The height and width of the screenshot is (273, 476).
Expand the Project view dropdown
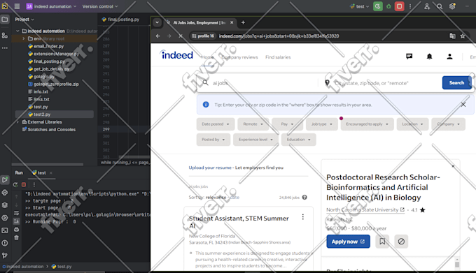[x=24, y=20]
